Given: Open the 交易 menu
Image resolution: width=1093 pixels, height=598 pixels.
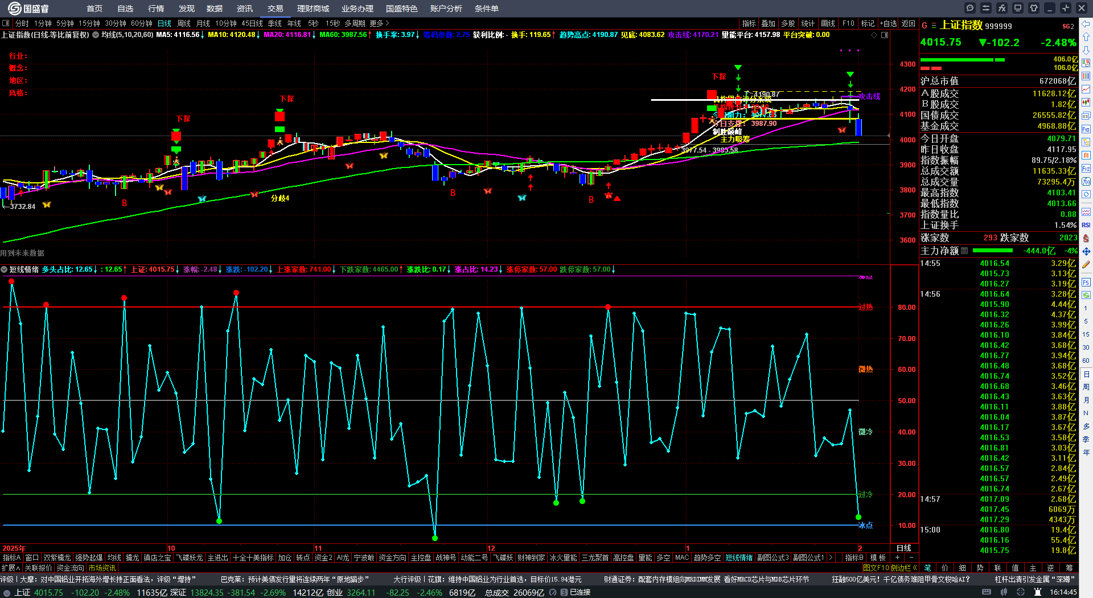Looking at the screenshot, I should tap(276, 9).
